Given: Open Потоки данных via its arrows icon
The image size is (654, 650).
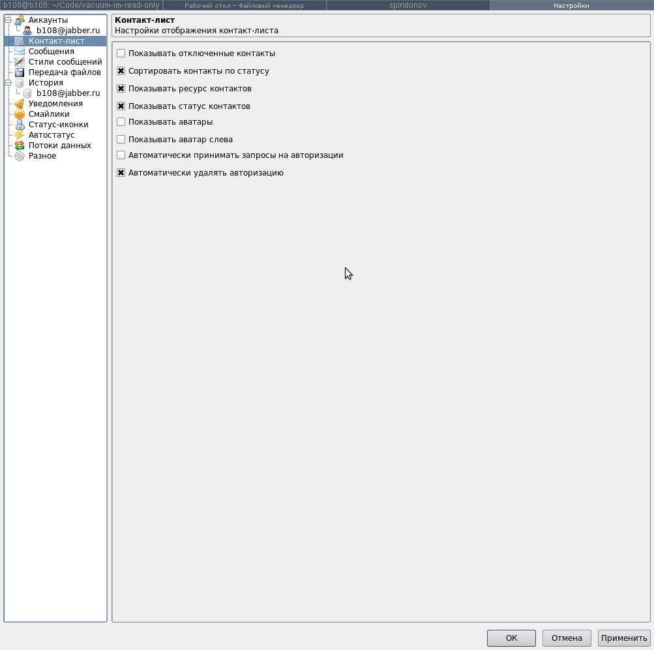Looking at the screenshot, I should (20, 146).
